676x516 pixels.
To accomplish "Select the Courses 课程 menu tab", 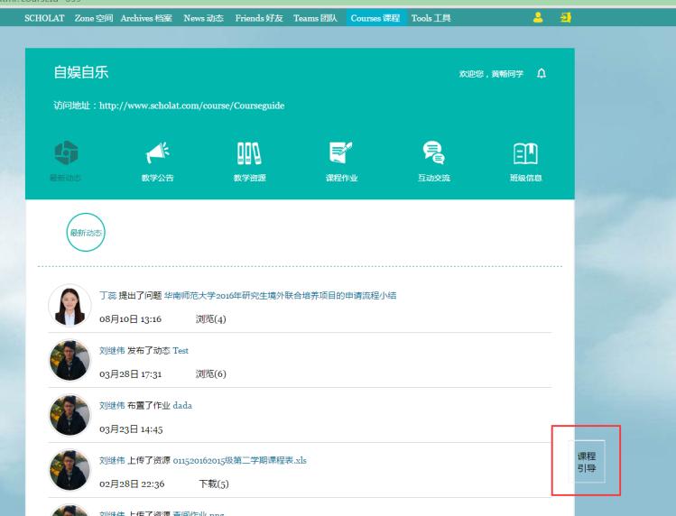I will click(x=375, y=19).
